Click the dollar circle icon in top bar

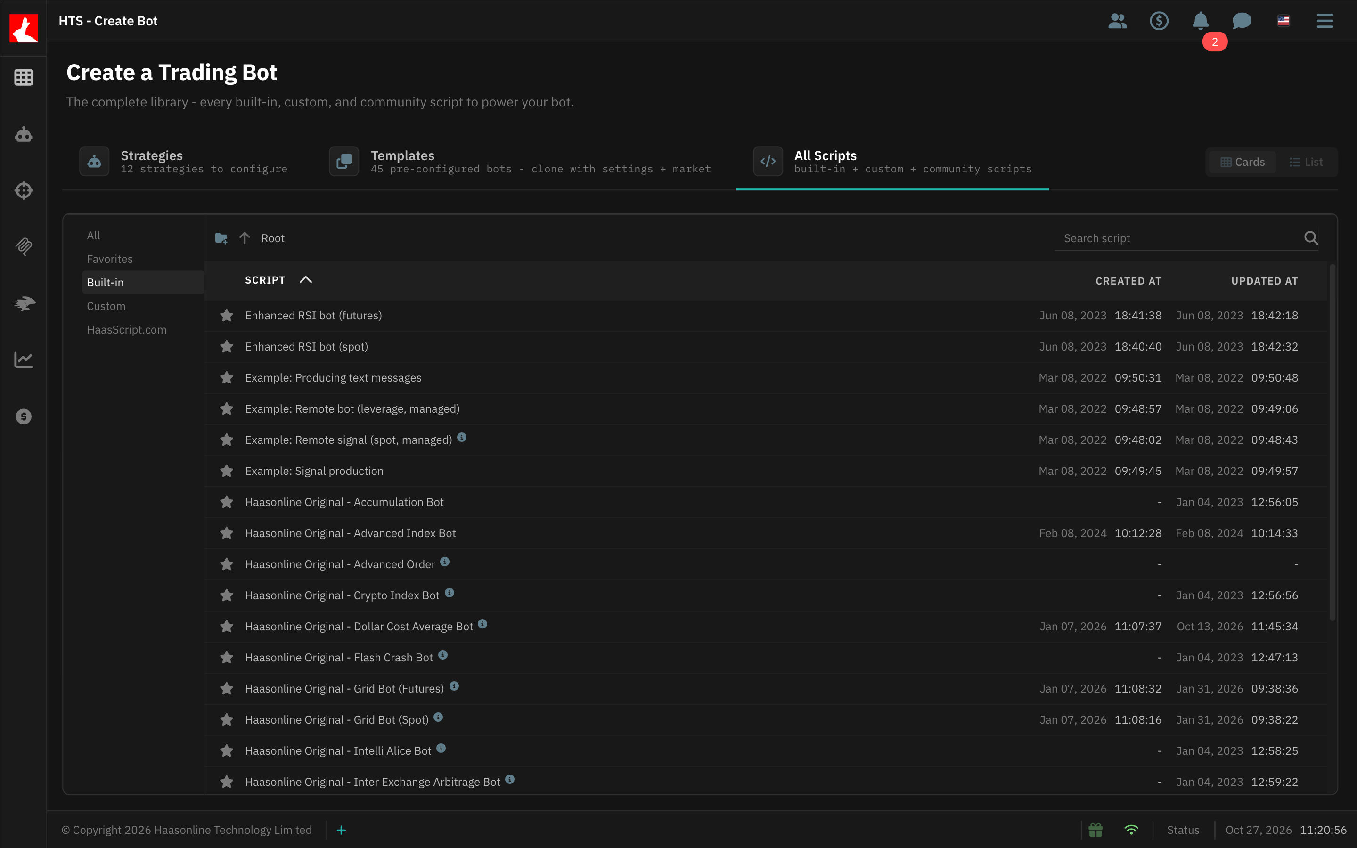point(1159,21)
